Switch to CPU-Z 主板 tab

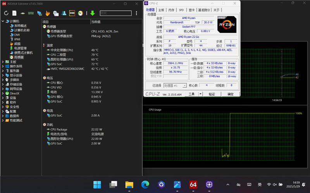point(161,10)
